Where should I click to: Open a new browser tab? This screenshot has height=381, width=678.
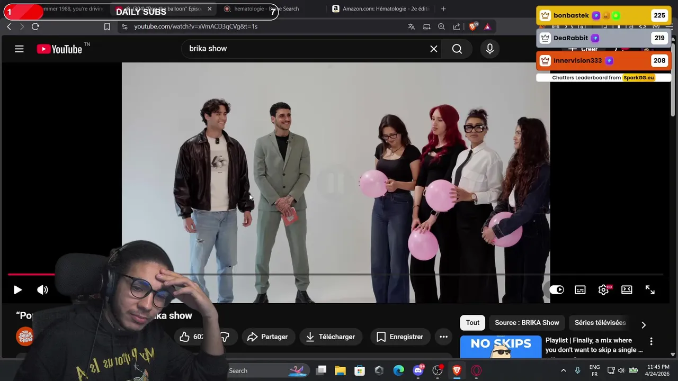pos(443,9)
